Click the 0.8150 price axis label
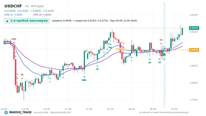 pos(194,32)
